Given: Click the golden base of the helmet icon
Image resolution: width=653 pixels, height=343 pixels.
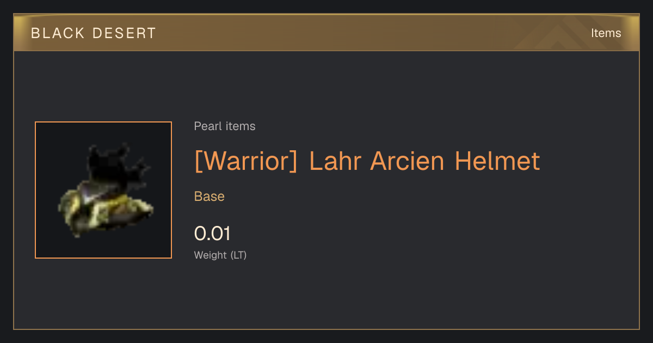Looking at the screenshot, I should [106, 213].
